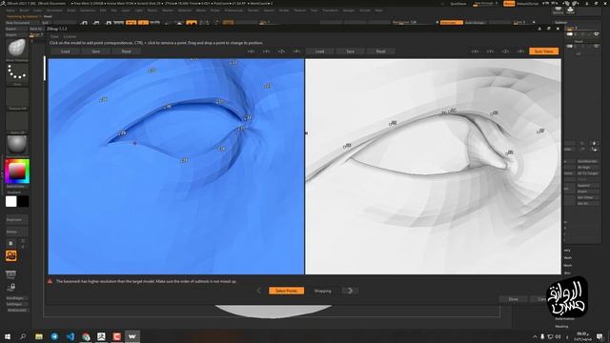This screenshot has width=610, height=343.
Task: Open Windows Start menu
Action: pos(8,336)
